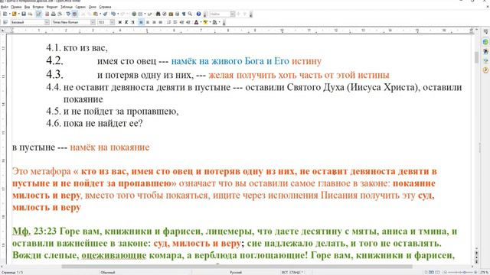490x275 pixels.
Task: Select Align Left
Action: coord(141,22)
